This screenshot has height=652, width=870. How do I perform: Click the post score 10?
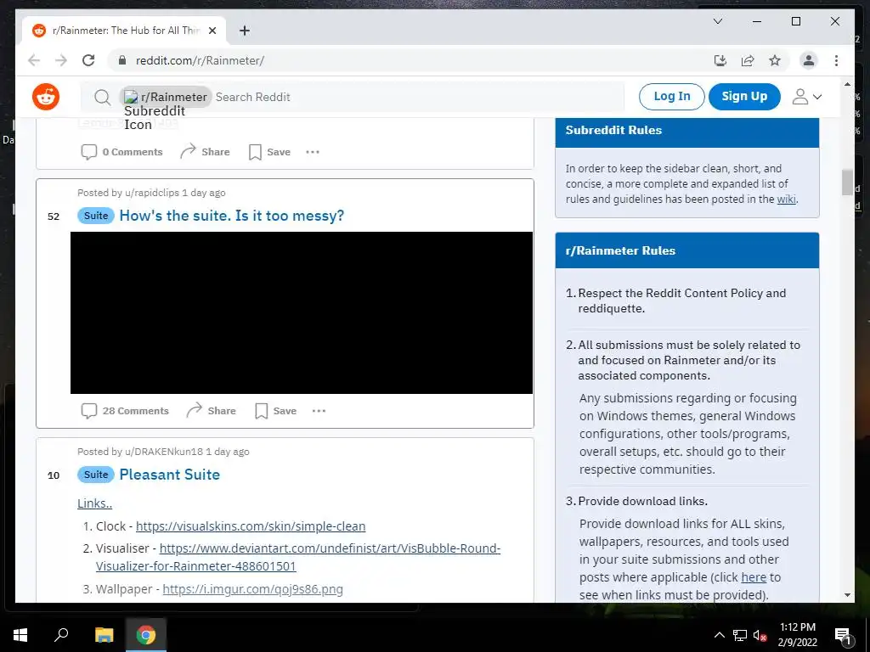point(54,475)
